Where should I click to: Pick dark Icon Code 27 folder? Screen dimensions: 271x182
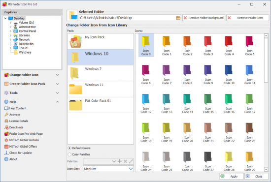click(208, 161)
